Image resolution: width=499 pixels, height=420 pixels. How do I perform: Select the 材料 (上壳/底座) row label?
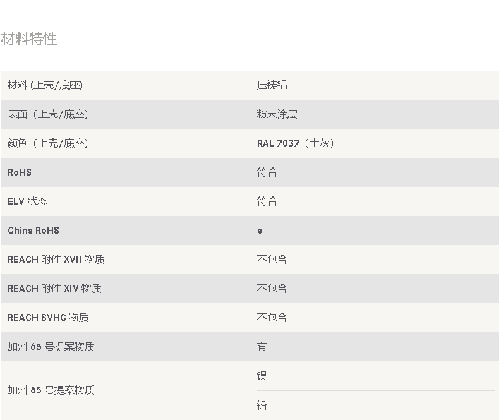coord(45,85)
